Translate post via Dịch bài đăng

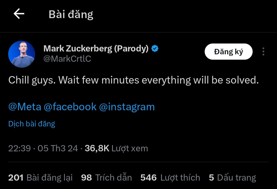[32, 124]
